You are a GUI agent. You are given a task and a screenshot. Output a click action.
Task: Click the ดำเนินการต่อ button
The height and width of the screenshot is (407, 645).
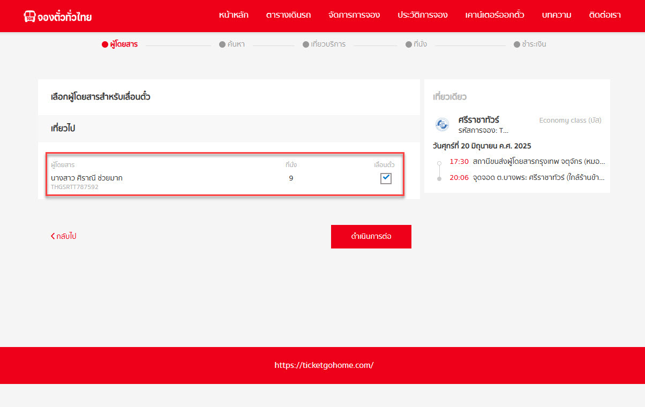coord(371,237)
